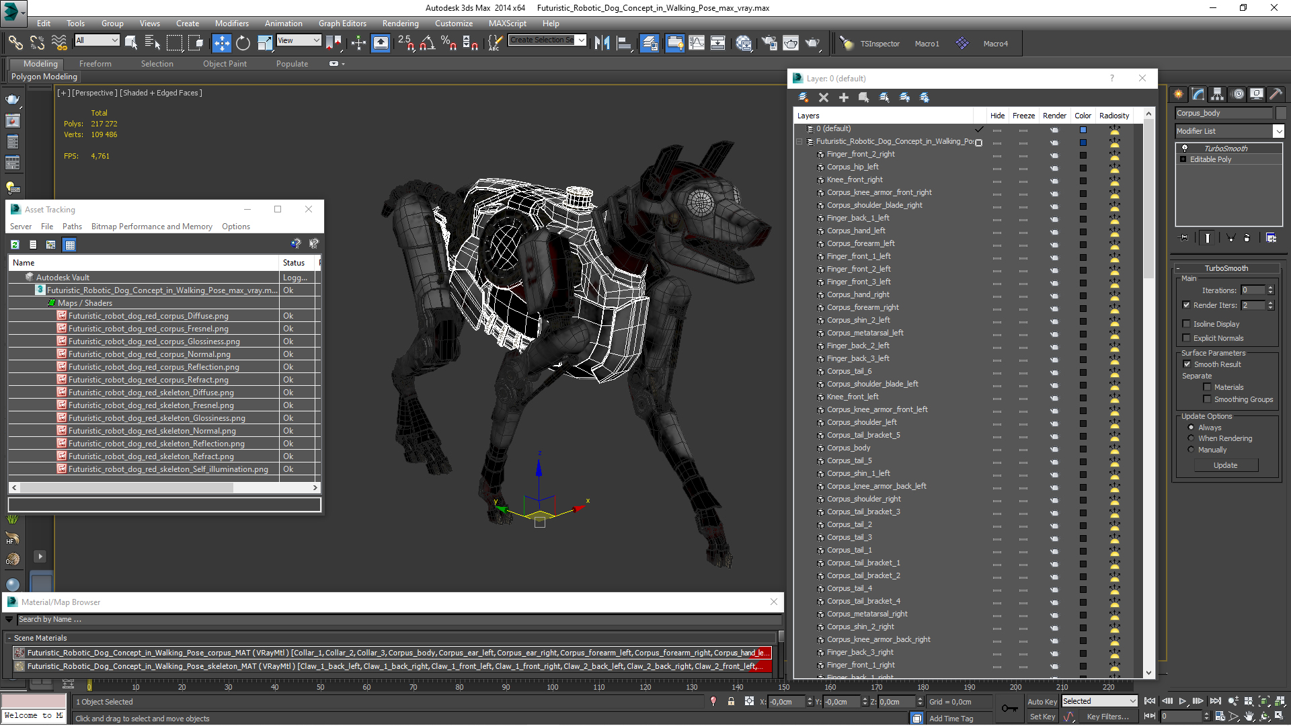Click the Play Animation button
Viewport: 1291px width, 726px height.
(1182, 701)
